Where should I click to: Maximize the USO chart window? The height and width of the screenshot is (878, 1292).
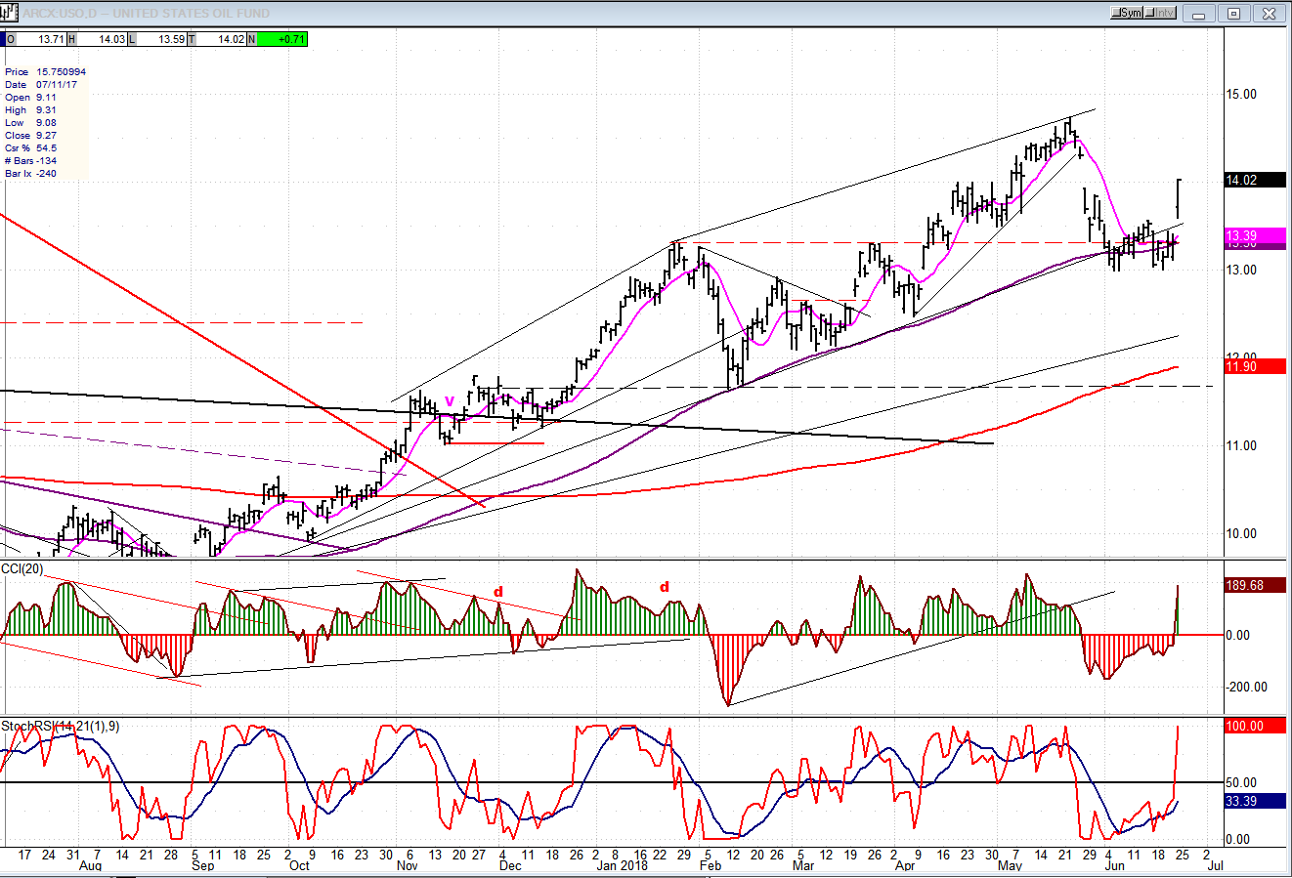click(x=1233, y=14)
